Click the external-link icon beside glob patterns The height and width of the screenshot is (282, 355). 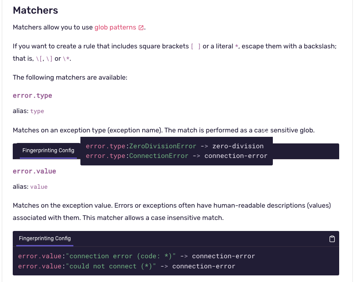click(141, 27)
